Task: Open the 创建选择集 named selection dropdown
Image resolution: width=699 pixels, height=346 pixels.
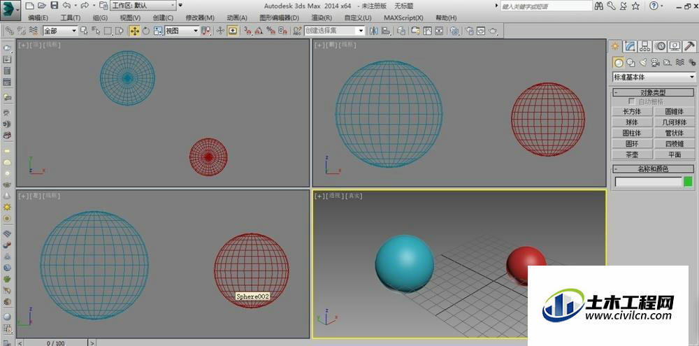Action: (x=334, y=31)
